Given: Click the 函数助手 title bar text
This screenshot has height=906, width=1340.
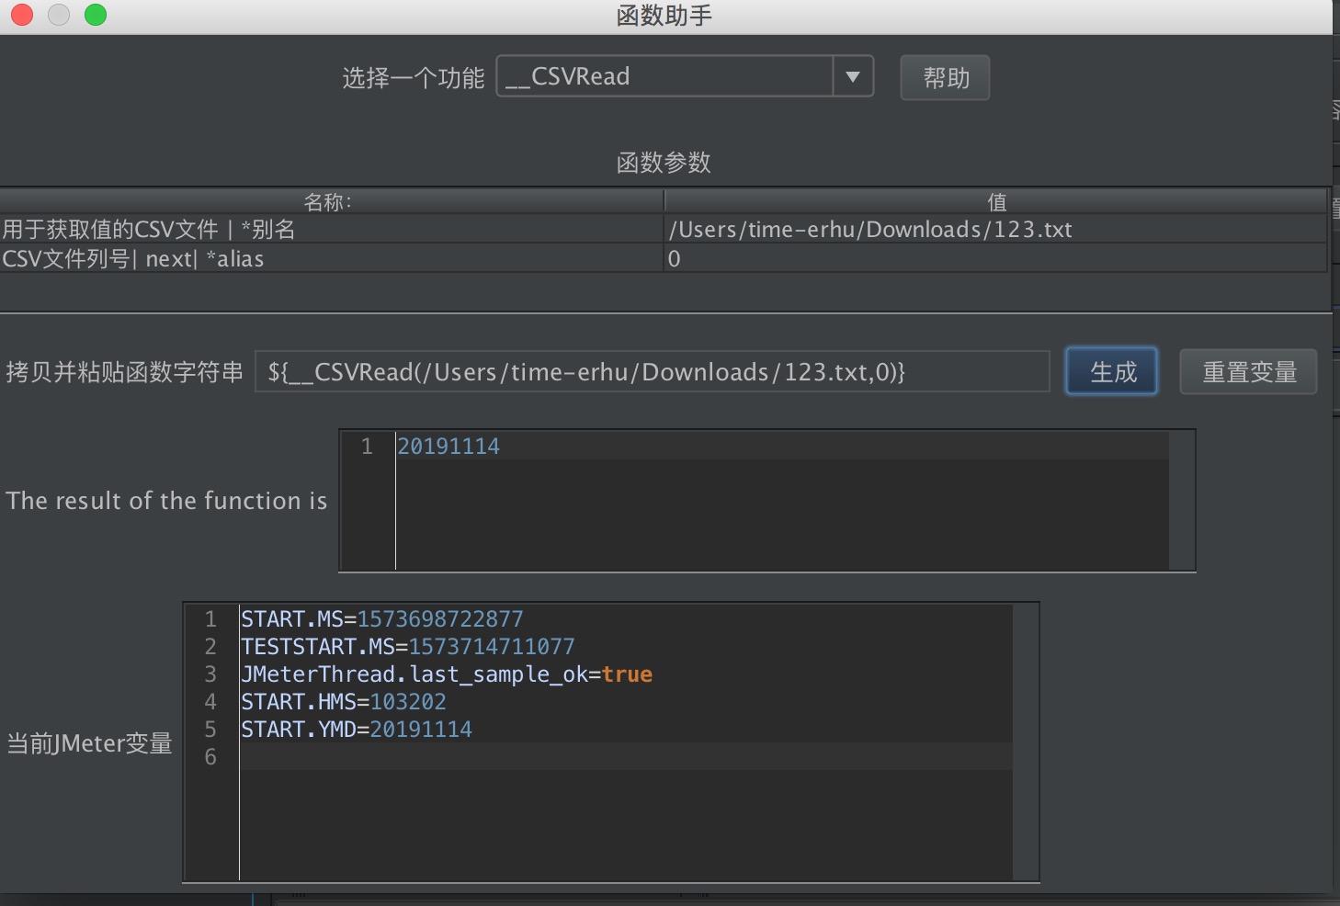Looking at the screenshot, I should [664, 16].
